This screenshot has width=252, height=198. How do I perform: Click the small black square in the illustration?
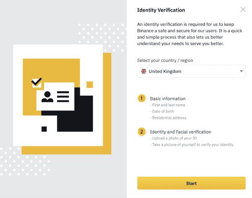coord(44,129)
